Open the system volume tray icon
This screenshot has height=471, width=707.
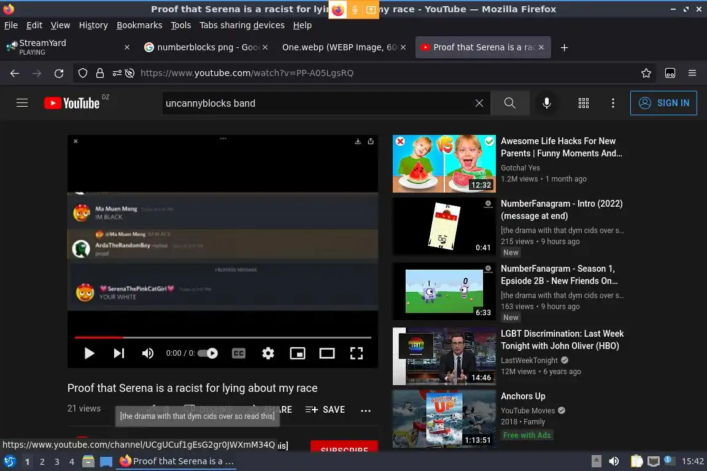coord(614,461)
